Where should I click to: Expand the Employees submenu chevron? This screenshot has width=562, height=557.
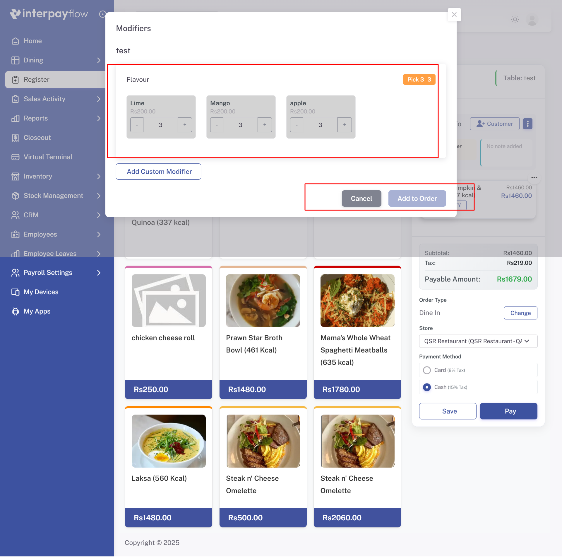click(99, 235)
